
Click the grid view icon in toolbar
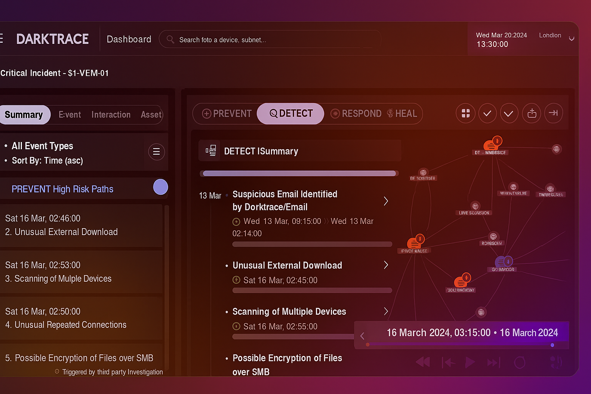[x=466, y=113]
